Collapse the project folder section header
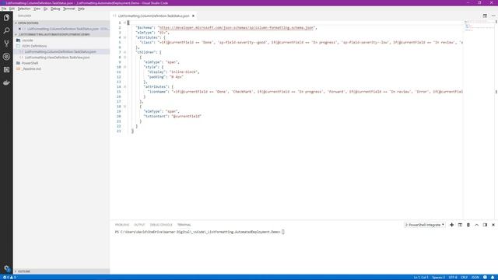 click(x=61, y=34)
